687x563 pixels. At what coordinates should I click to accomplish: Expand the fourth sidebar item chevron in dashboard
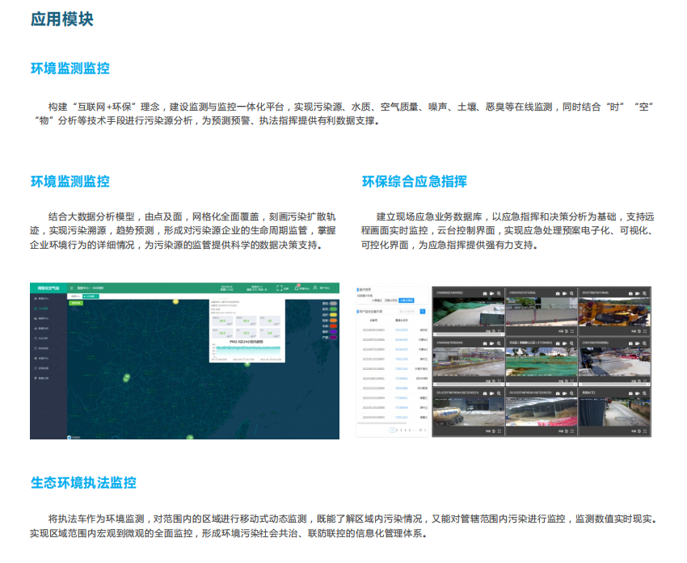[x=62, y=328]
